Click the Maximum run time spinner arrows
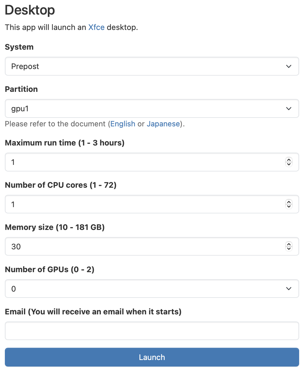 click(289, 162)
